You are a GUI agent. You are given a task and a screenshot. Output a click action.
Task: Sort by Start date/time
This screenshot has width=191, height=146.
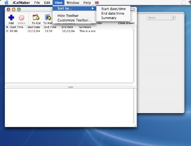click(113, 9)
